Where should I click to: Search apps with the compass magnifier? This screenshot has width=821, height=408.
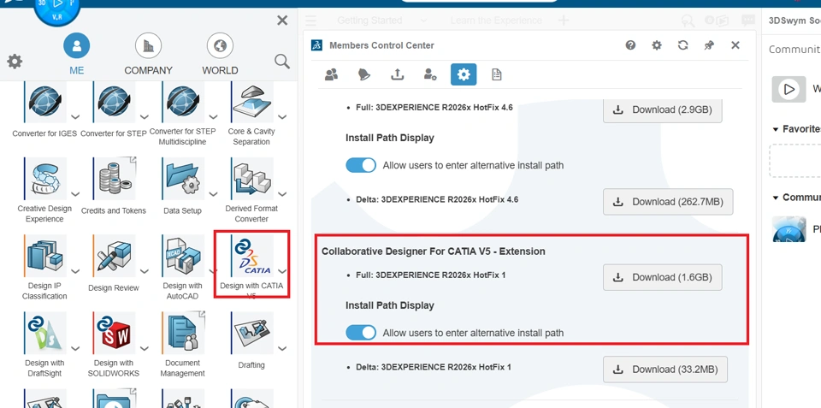282,62
